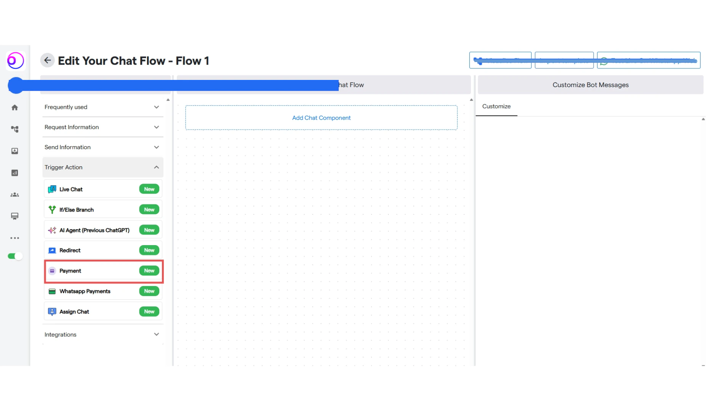
Task: Select the Payment component
Action: tap(103, 271)
